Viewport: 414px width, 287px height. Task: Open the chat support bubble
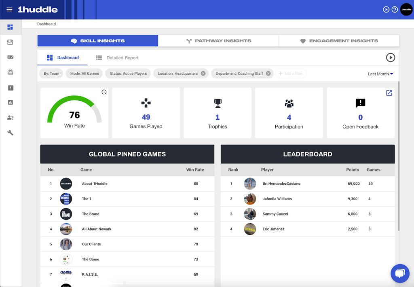point(400,274)
